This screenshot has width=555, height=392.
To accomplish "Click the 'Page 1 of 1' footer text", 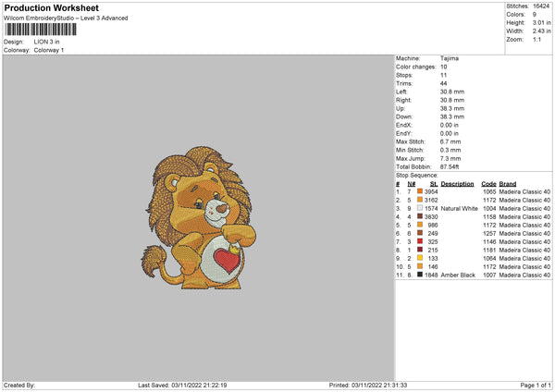I will tap(536, 385).
